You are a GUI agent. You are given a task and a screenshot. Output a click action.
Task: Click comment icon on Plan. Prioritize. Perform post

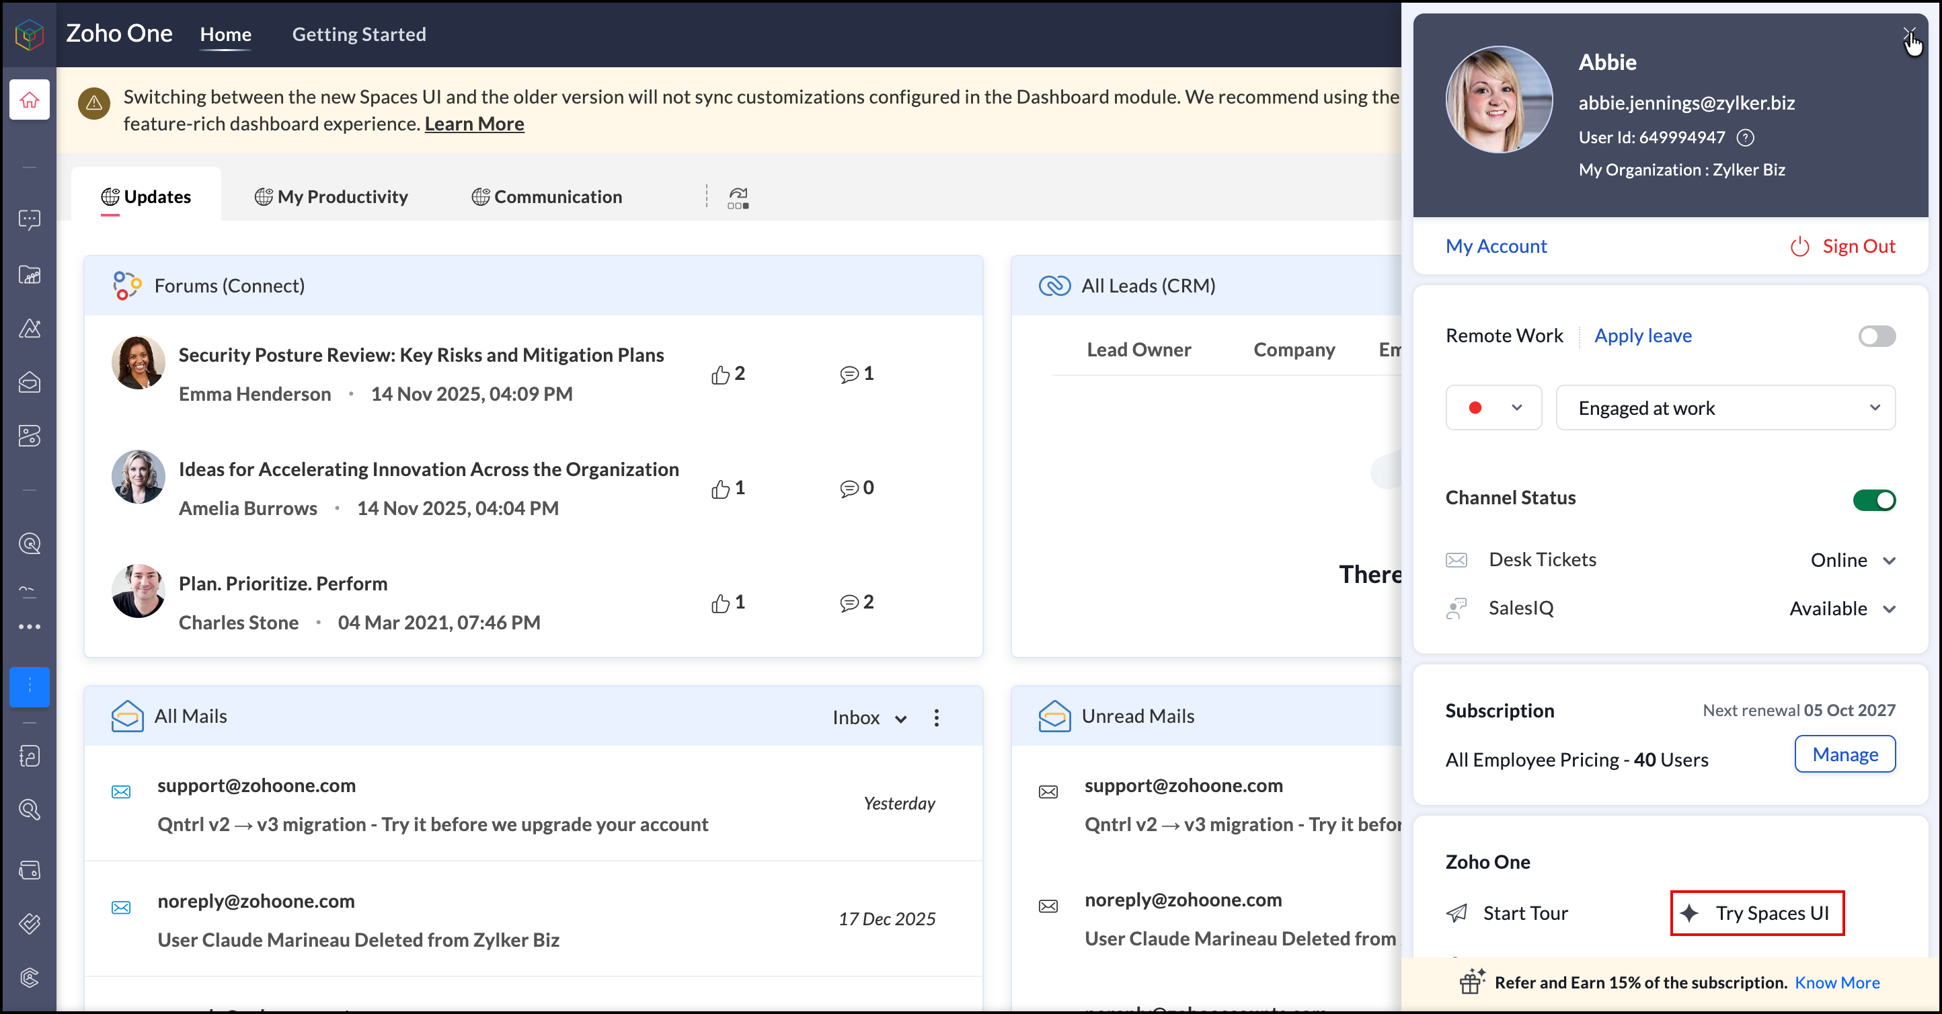(x=849, y=603)
